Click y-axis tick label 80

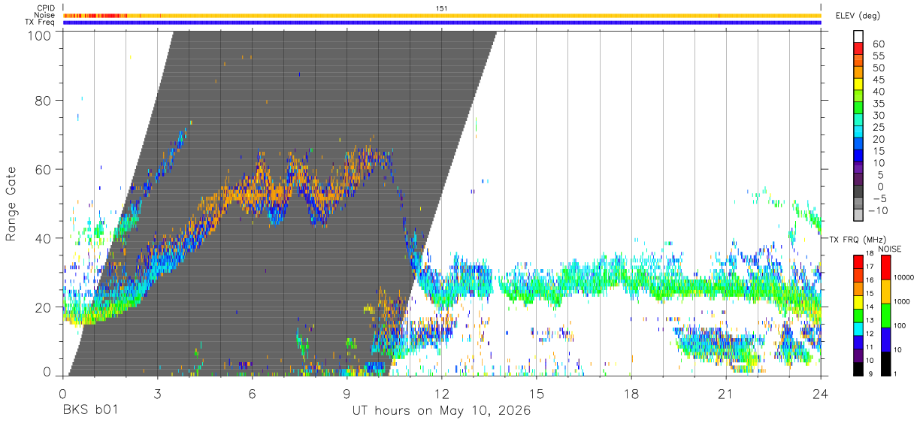tap(44, 101)
